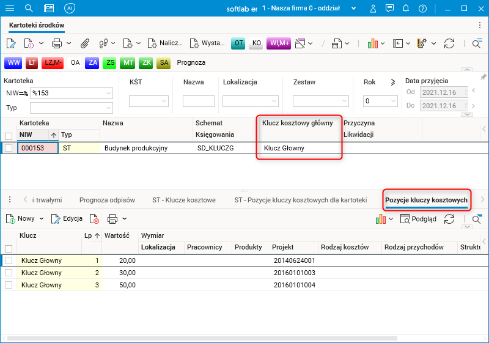Open the ST - Klucze kosztowe tab
The height and width of the screenshot is (343, 489).
(x=183, y=199)
